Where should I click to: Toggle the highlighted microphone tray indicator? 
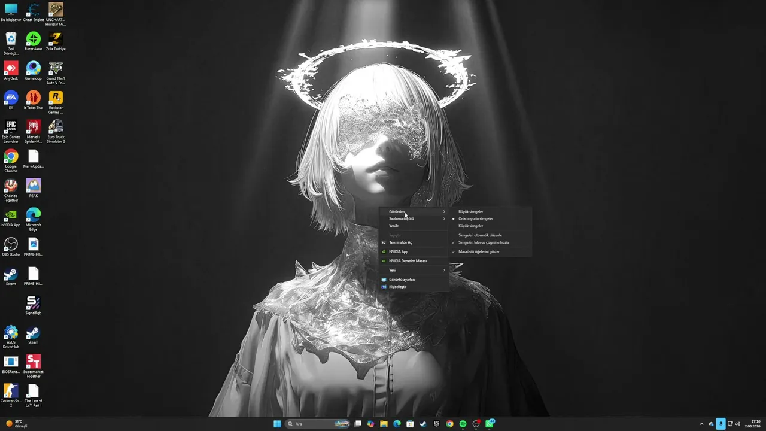[x=721, y=424]
